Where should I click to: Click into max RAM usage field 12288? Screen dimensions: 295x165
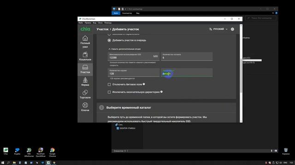tap(134, 56)
